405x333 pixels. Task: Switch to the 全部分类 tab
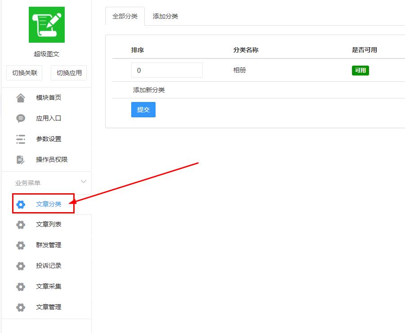coord(125,16)
